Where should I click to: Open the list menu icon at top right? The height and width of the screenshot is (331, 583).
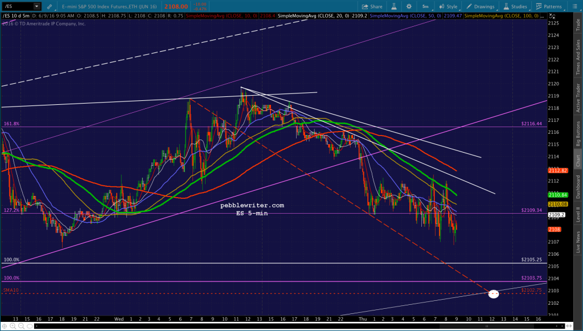click(x=574, y=6)
